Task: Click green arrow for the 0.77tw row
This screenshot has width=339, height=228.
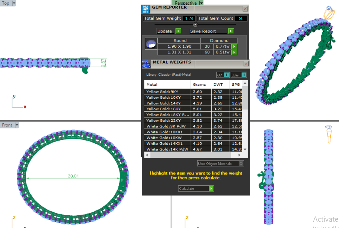Action: tap(234, 46)
